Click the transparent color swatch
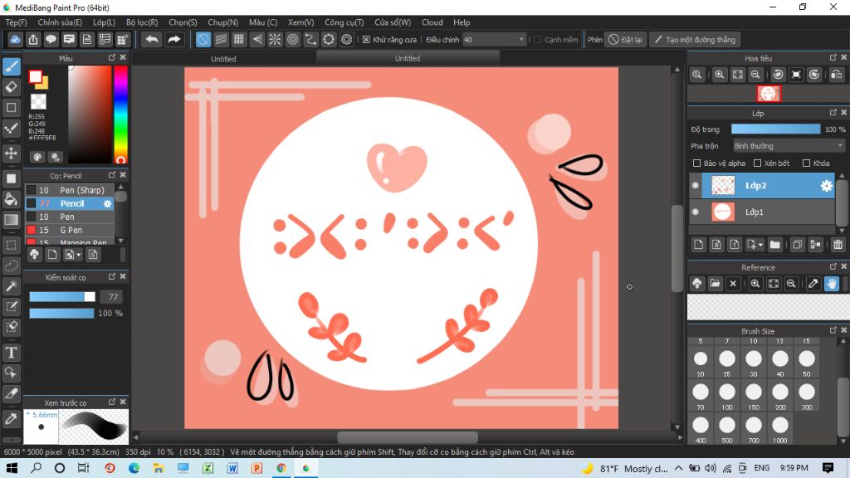This screenshot has width=850, height=478. coord(38,101)
